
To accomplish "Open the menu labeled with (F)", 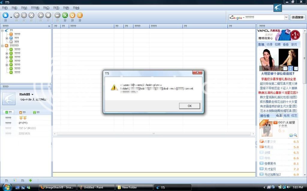I will click(x=4, y=8).
